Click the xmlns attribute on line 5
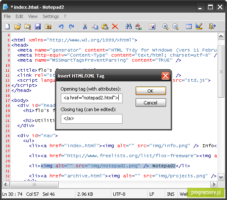 (81, 40)
